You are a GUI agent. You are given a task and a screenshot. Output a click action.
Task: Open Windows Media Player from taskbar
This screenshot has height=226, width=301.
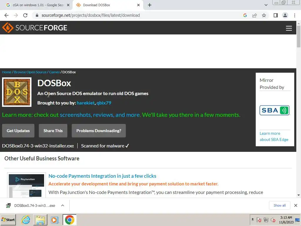(54, 220)
